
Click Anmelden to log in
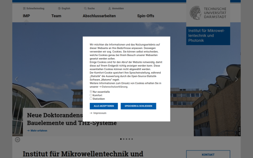pyautogui.click(x=116, y=8)
